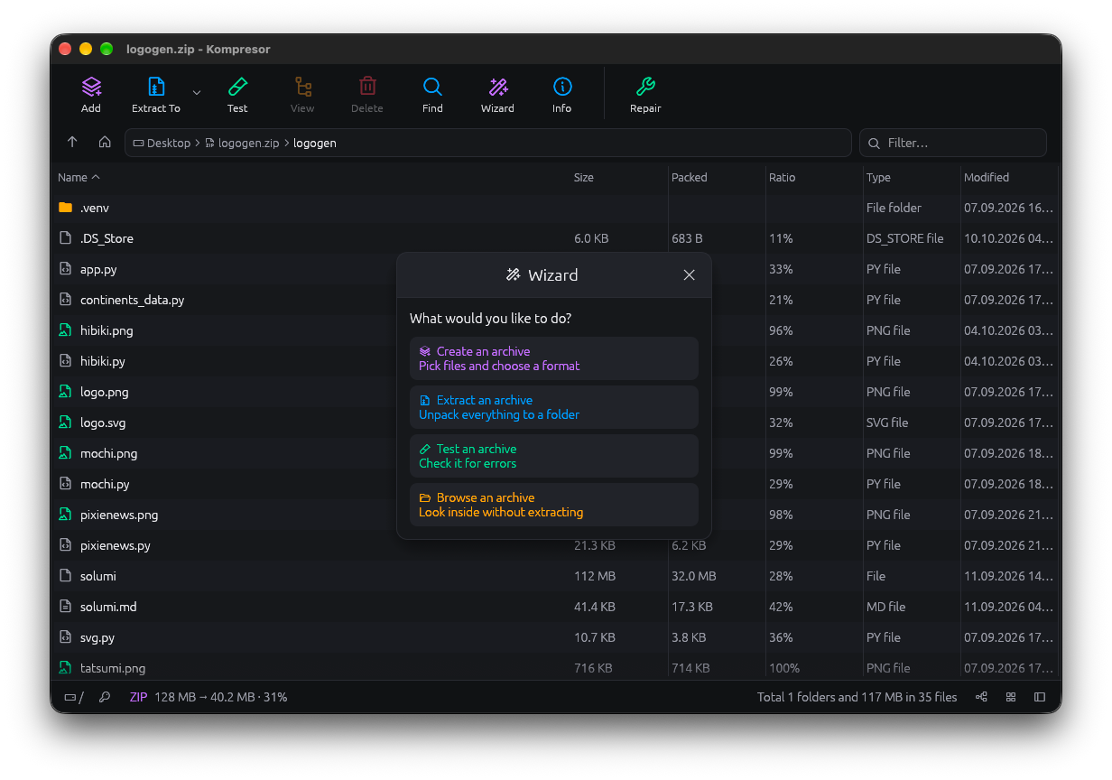Screen dimensions: 1112x780
Task: Expand the Extract To dropdown arrow
Action: (197, 93)
